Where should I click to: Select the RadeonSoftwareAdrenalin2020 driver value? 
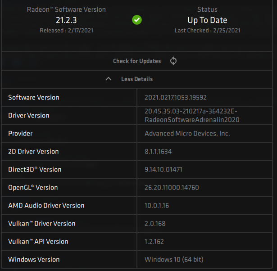(192, 115)
